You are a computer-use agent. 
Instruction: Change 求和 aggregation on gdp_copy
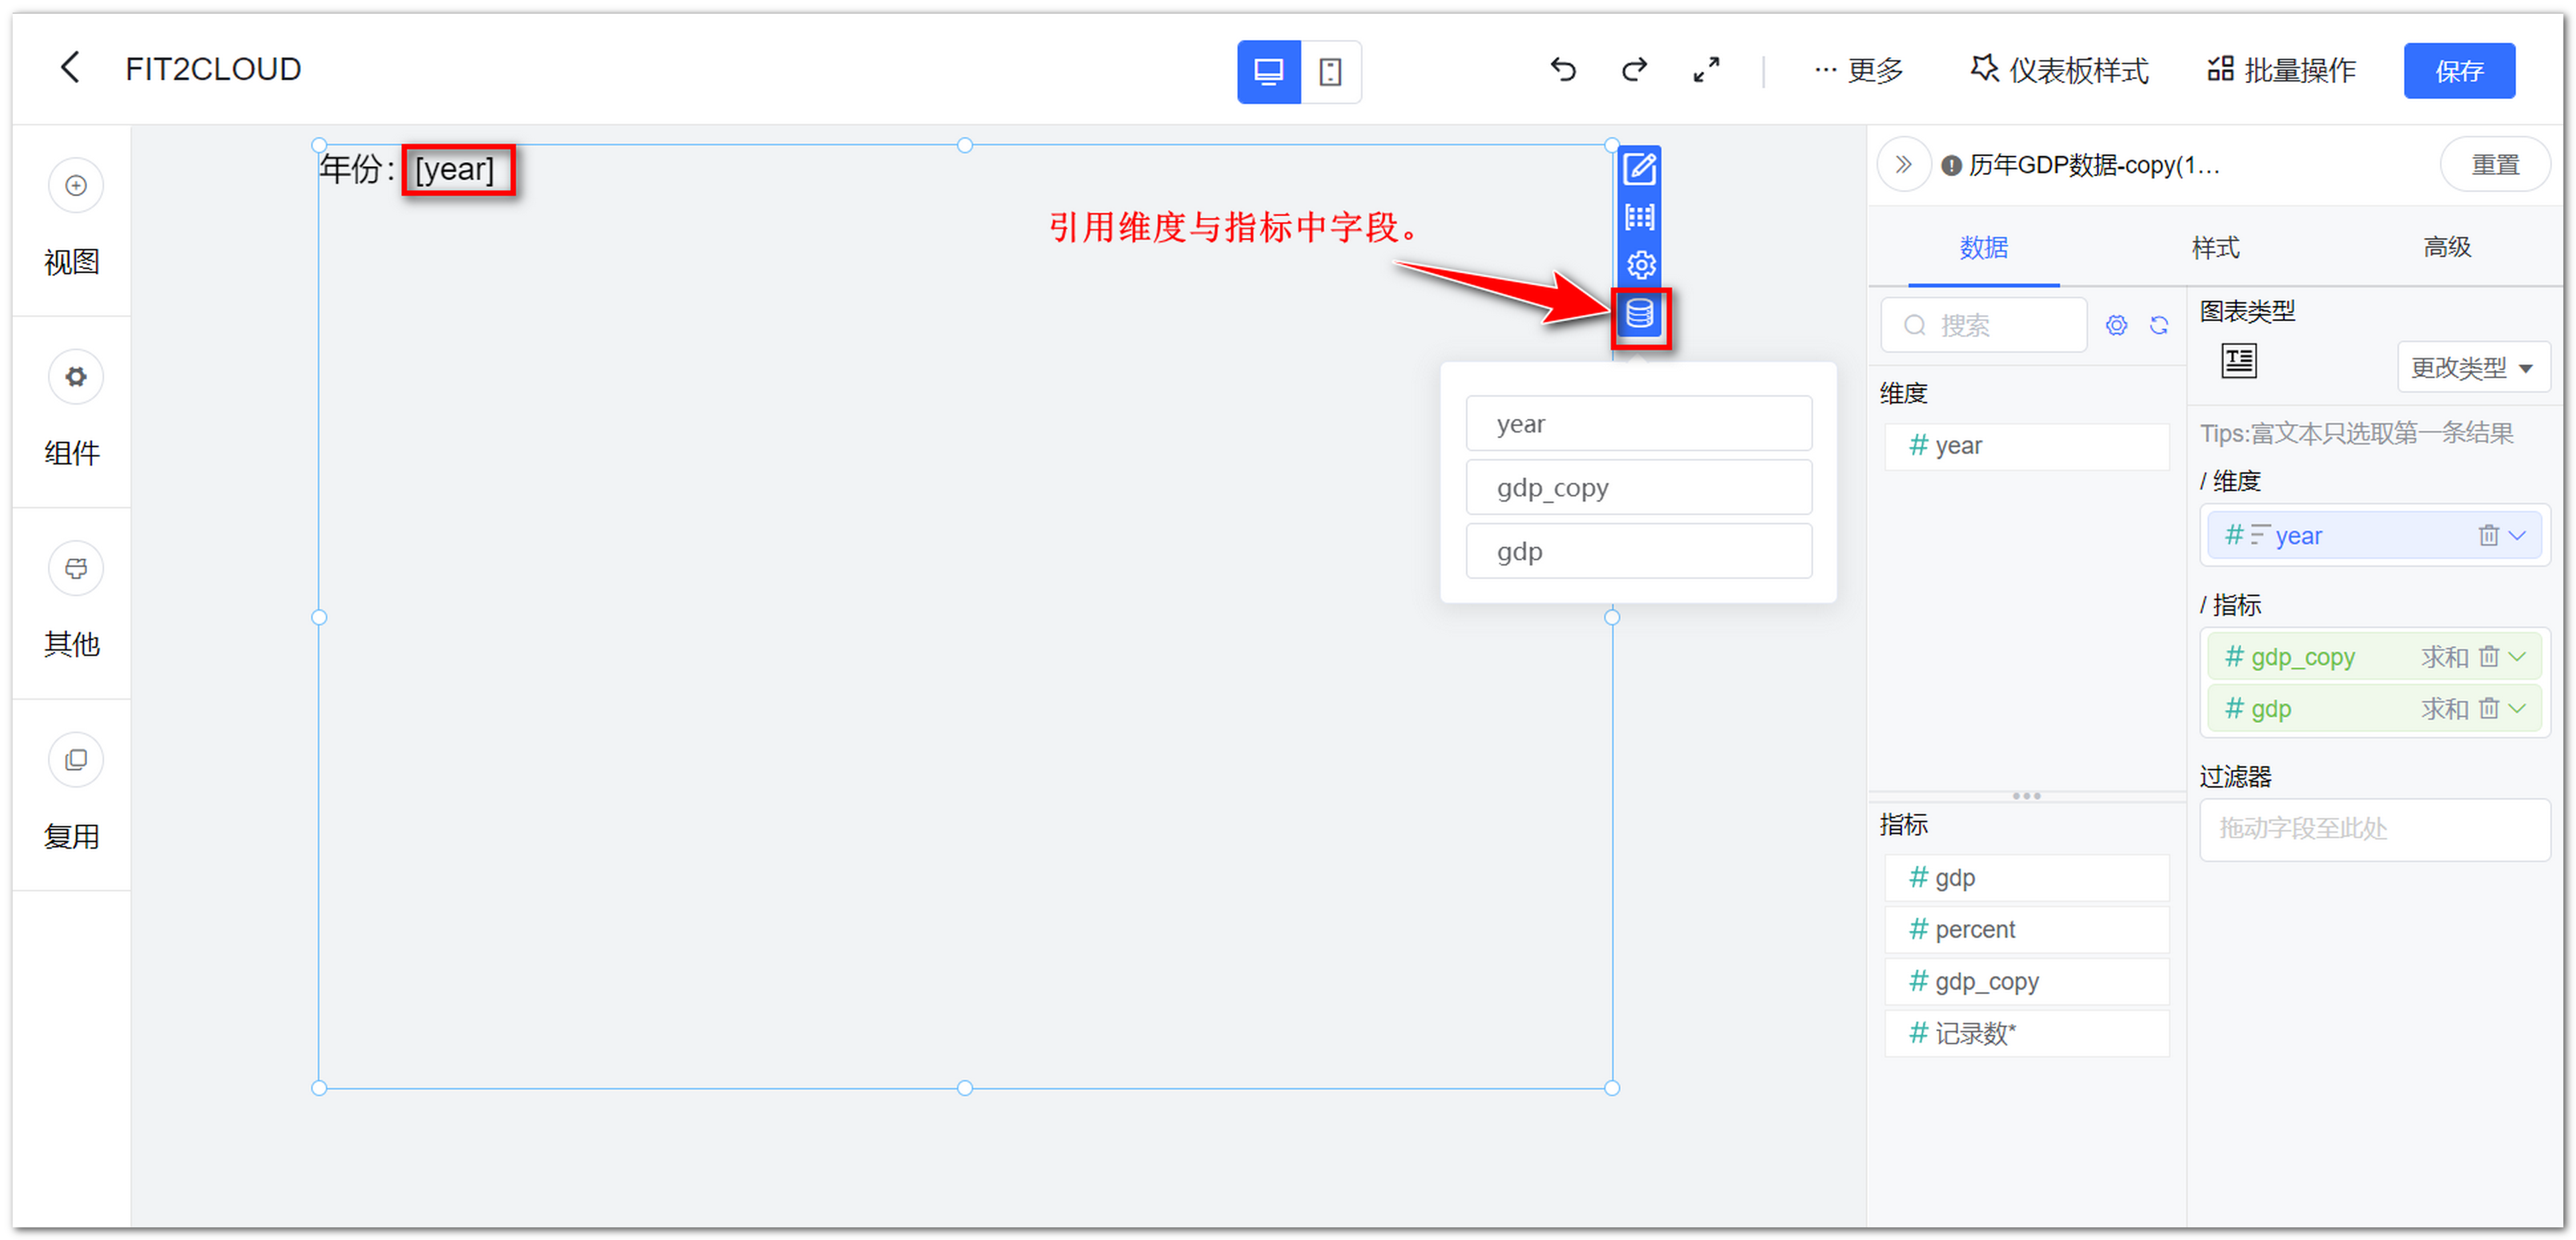coord(2444,658)
